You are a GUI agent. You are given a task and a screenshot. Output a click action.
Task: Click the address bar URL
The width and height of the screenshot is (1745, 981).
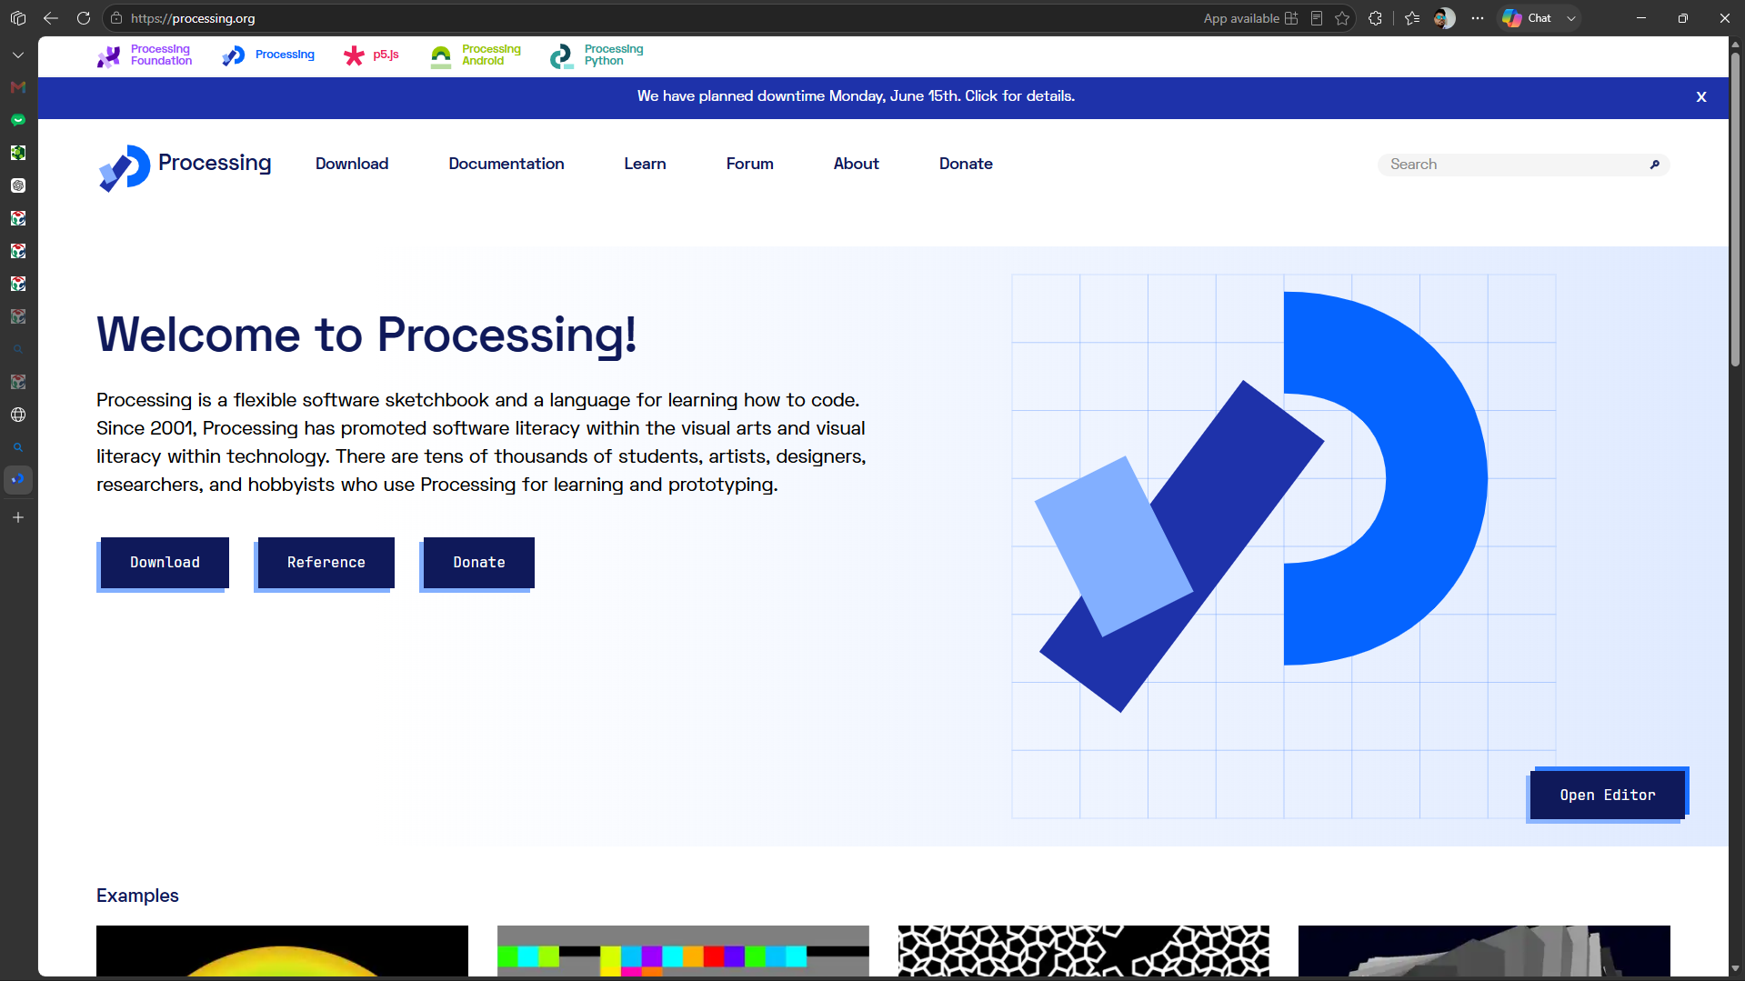pyautogui.click(x=193, y=18)
